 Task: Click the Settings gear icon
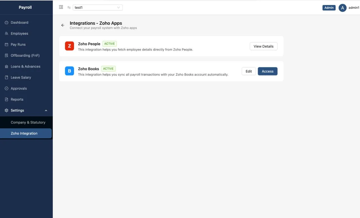coord(6,110)
